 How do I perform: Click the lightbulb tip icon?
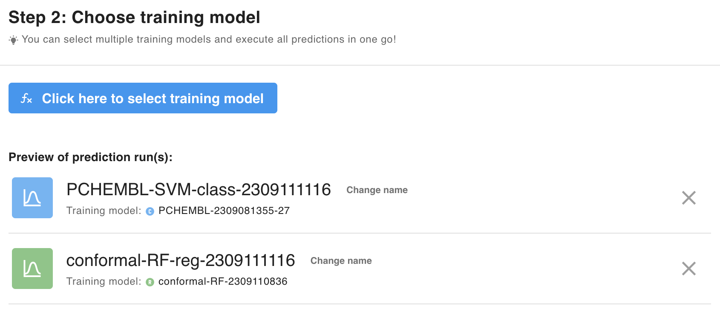(x=14, y=40)
